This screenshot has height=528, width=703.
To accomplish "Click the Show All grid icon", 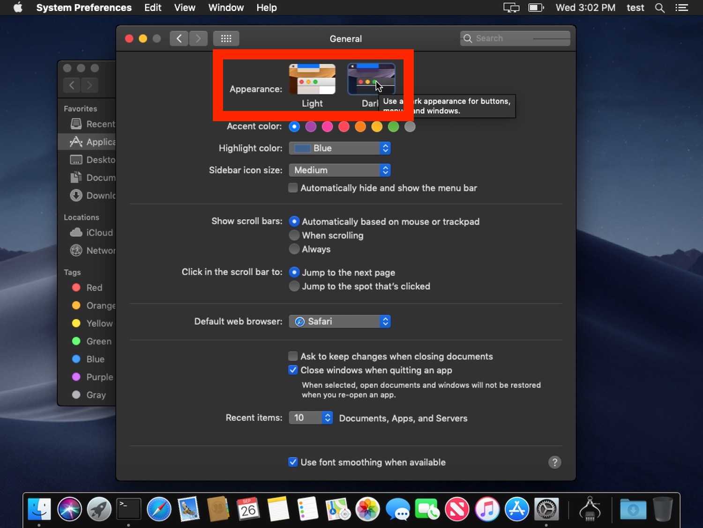I will [x=226, y=38].
